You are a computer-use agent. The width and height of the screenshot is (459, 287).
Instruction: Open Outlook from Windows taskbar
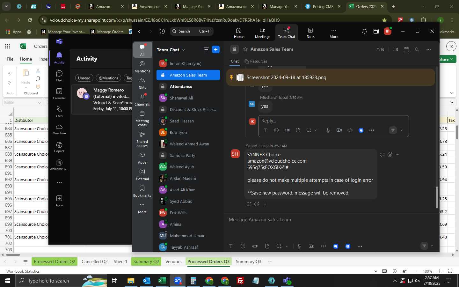(146, 281)
